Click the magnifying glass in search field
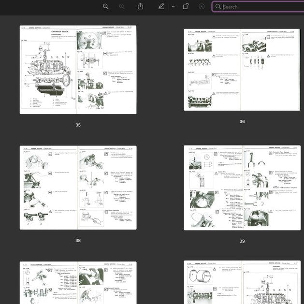The width and height of the screenshot is (304, 304). pos(218,7)
